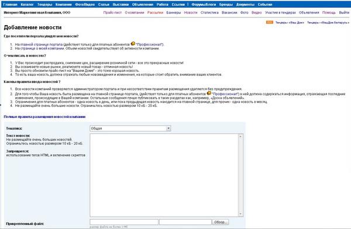Click coin icon beside first "Профессионал" link

coord(133,43)
